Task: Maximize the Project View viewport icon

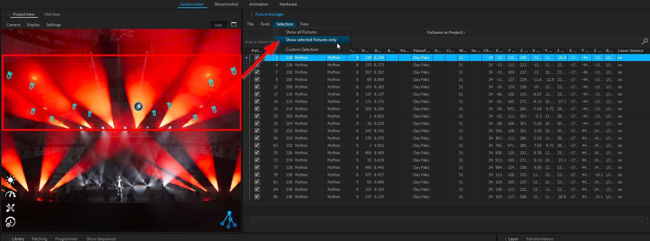Action: tap(234, 24)
